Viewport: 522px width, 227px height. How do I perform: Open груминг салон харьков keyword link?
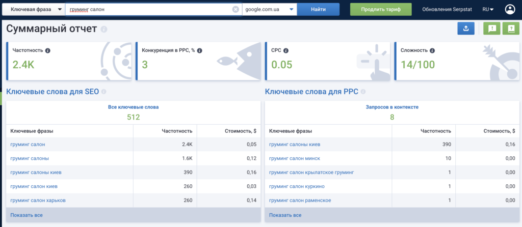click(38, 201)
